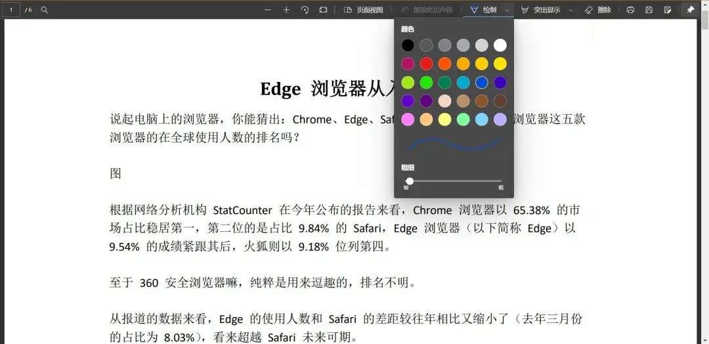Pick the light blue pastel swatch
Image resolution: width=709 pixels, height=344 pixels.
[482, 119]
